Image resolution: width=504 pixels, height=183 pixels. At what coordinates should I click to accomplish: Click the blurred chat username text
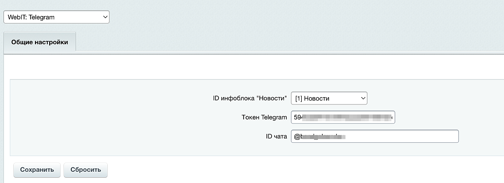pos(323,136)
